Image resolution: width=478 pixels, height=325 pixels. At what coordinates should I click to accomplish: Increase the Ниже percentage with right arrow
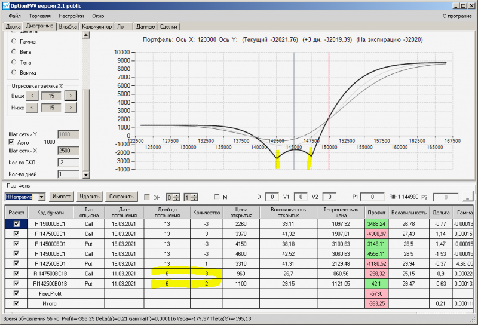(x=71, y=108)
